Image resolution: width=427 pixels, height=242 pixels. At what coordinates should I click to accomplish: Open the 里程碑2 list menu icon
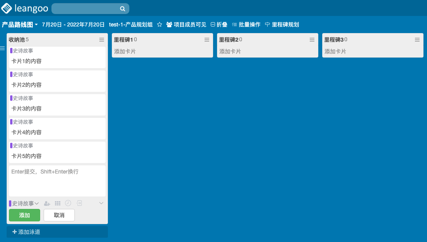312,40
